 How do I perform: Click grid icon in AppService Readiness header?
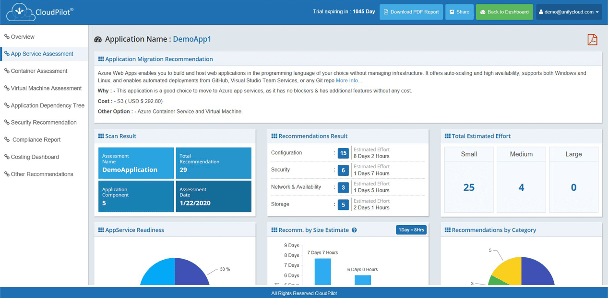(101, 230)
